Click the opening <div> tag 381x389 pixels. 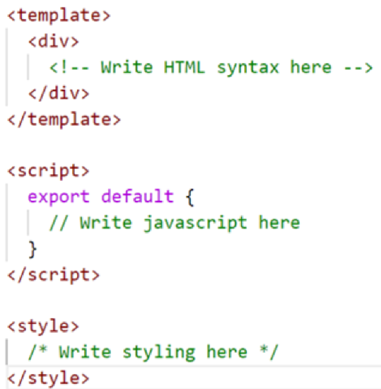tap(54, 42)
